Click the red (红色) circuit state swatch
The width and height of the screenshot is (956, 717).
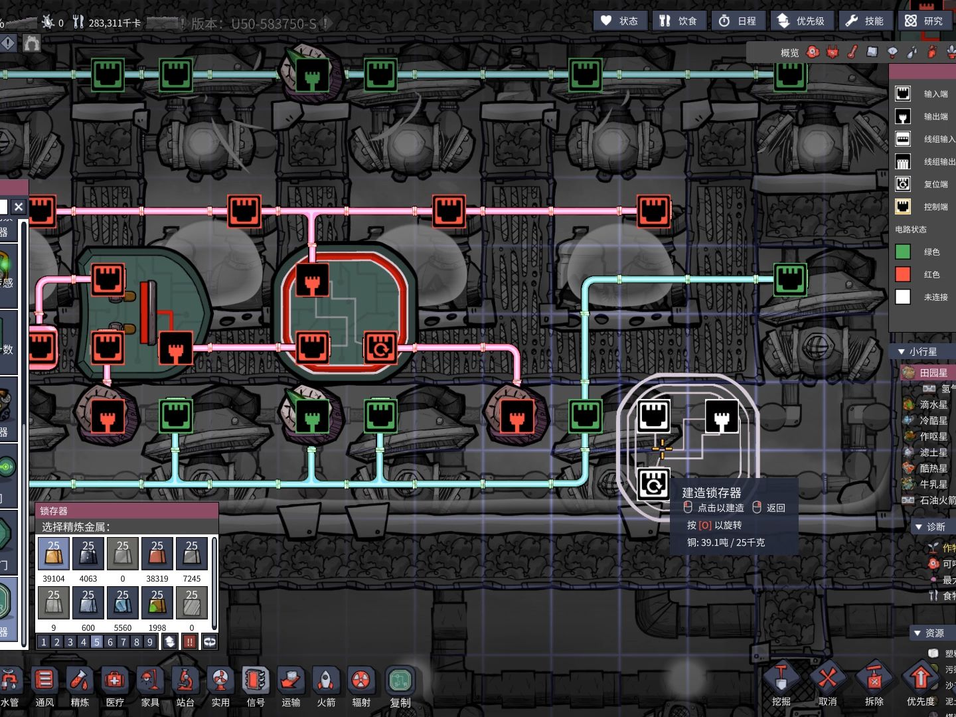(x=903, y=274)
